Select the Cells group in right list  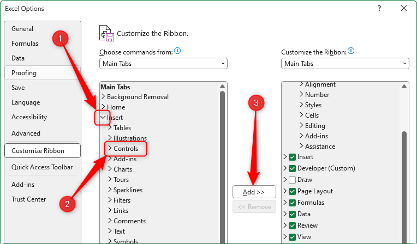coord(312,115)
